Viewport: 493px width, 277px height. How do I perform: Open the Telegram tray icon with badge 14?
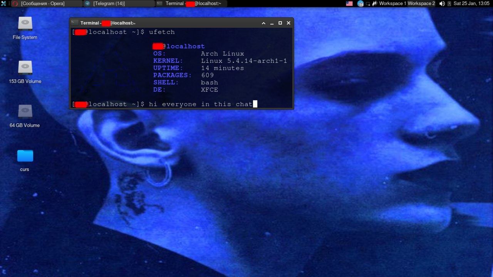point(361,3)
